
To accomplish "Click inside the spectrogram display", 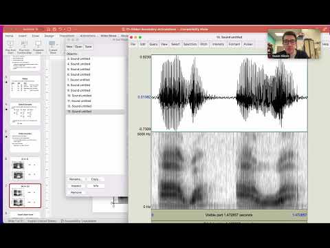I will click(x=230, y=170).
